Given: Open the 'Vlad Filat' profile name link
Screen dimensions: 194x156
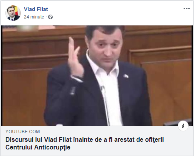Looking at the screenshot, I should [36, 9].
